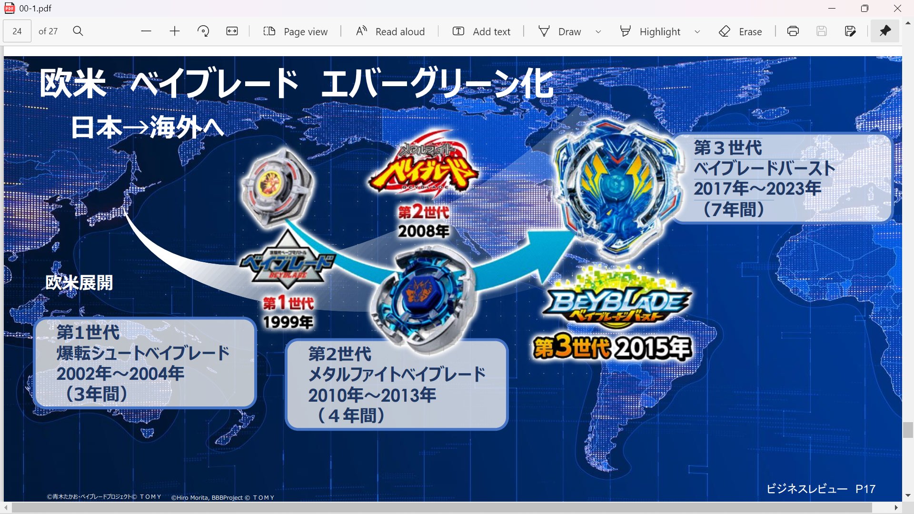Open the Page view menu

tap(295, 31)
